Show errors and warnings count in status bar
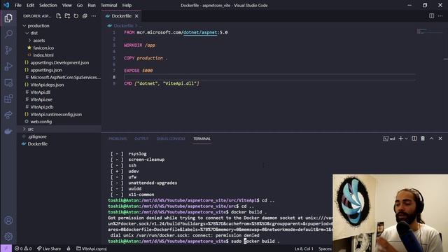Screen dimensions: 448x252 point(23,248)
